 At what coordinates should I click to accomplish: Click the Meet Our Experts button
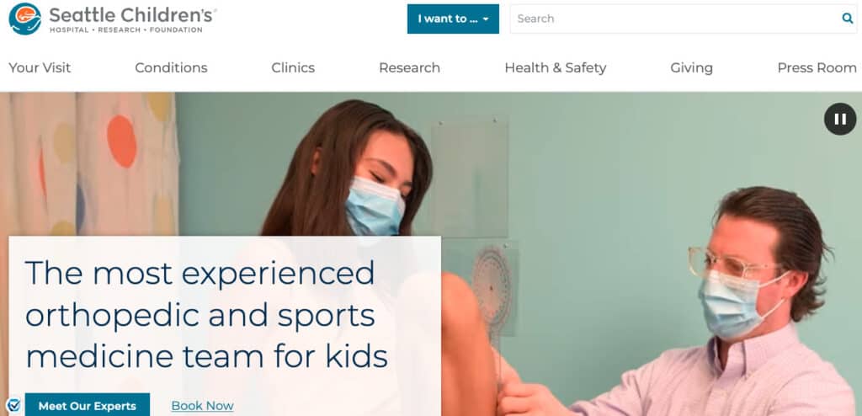[x=88, y=406]
